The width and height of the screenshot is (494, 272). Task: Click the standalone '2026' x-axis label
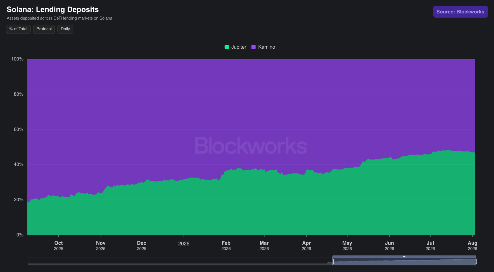(x=184, y=244)
